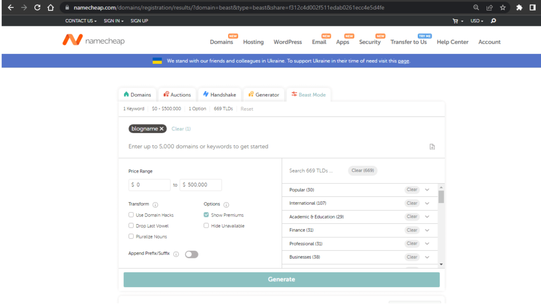Image resolution: width=541 pixels, height=305 pixels.
Task: Switch to the Handshake tab
Action: pyautogui.click(x=219, y=95)
